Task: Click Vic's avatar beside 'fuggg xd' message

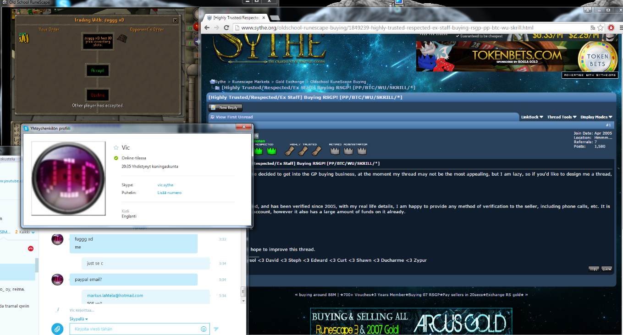Action: 57,239
